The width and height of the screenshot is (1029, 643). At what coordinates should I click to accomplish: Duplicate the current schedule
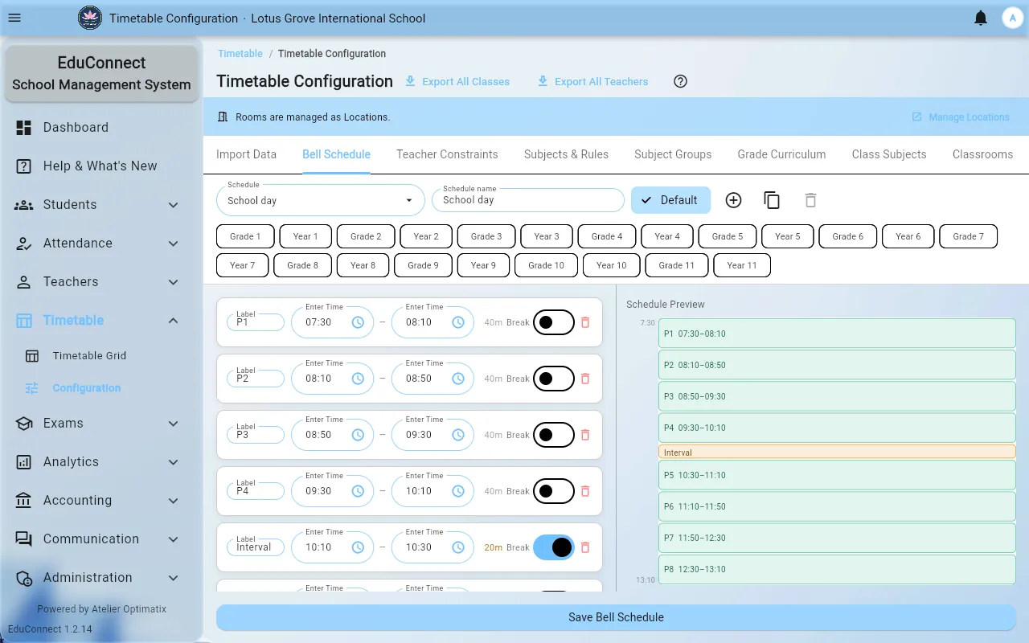[x=772, y=200]
